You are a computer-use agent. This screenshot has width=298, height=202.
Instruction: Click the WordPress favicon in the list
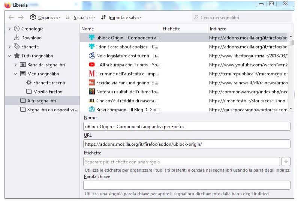point(91,109)
